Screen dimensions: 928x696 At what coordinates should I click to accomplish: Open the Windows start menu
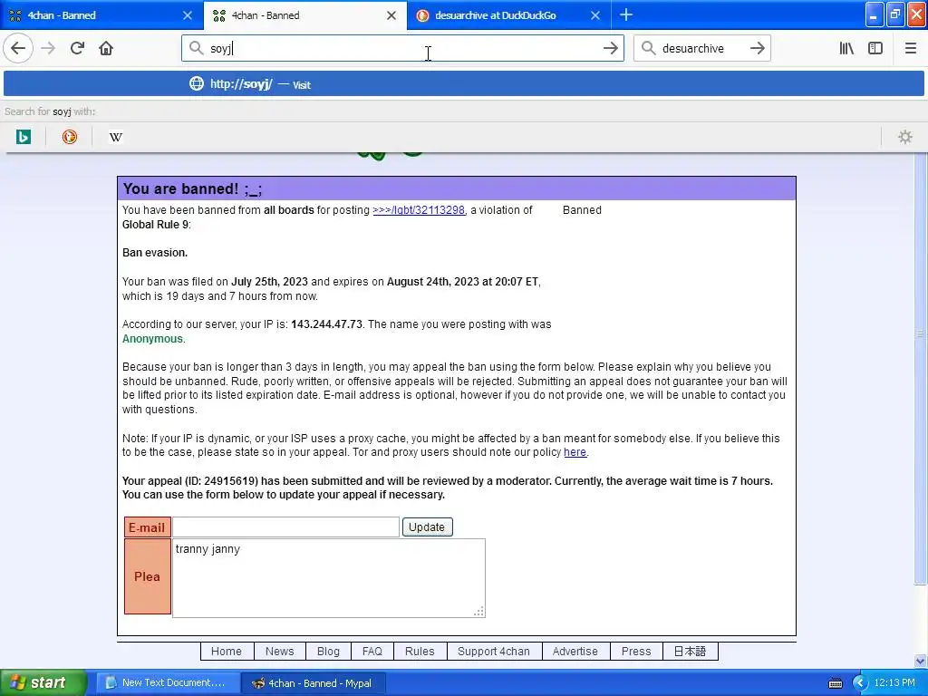[x=43, y=682]
